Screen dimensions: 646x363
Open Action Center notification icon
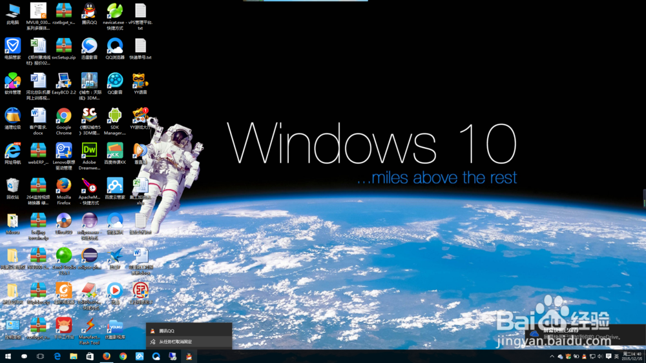[609, 357]
